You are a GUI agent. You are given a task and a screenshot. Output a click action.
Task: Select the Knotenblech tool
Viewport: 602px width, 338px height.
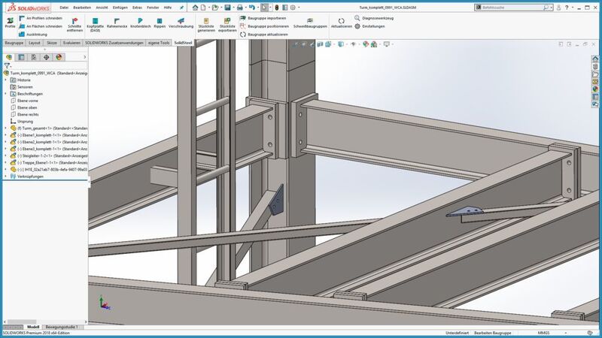pyautogui.click(x=140, y=23)
